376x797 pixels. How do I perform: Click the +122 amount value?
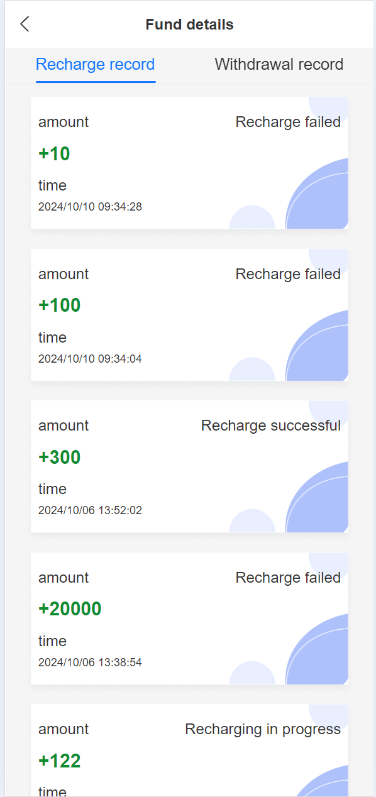point(60,761)
